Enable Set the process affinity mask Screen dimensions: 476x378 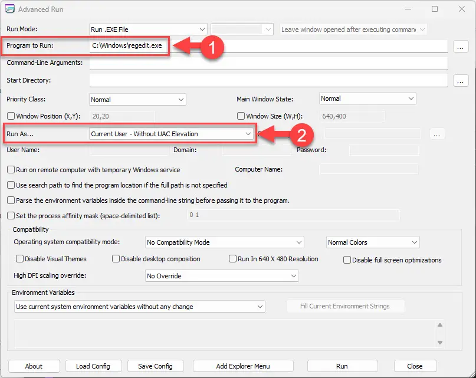11,216
